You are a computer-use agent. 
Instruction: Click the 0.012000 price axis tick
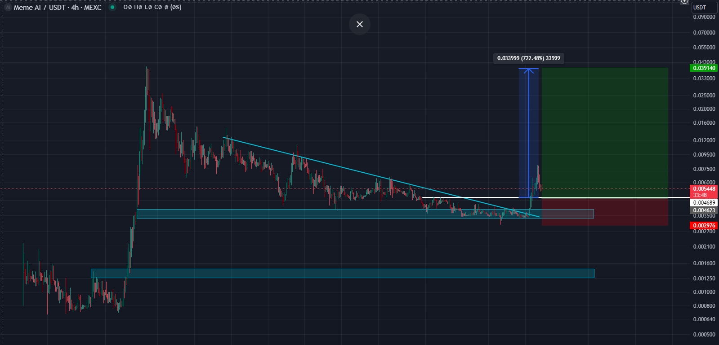click(704, 140)
